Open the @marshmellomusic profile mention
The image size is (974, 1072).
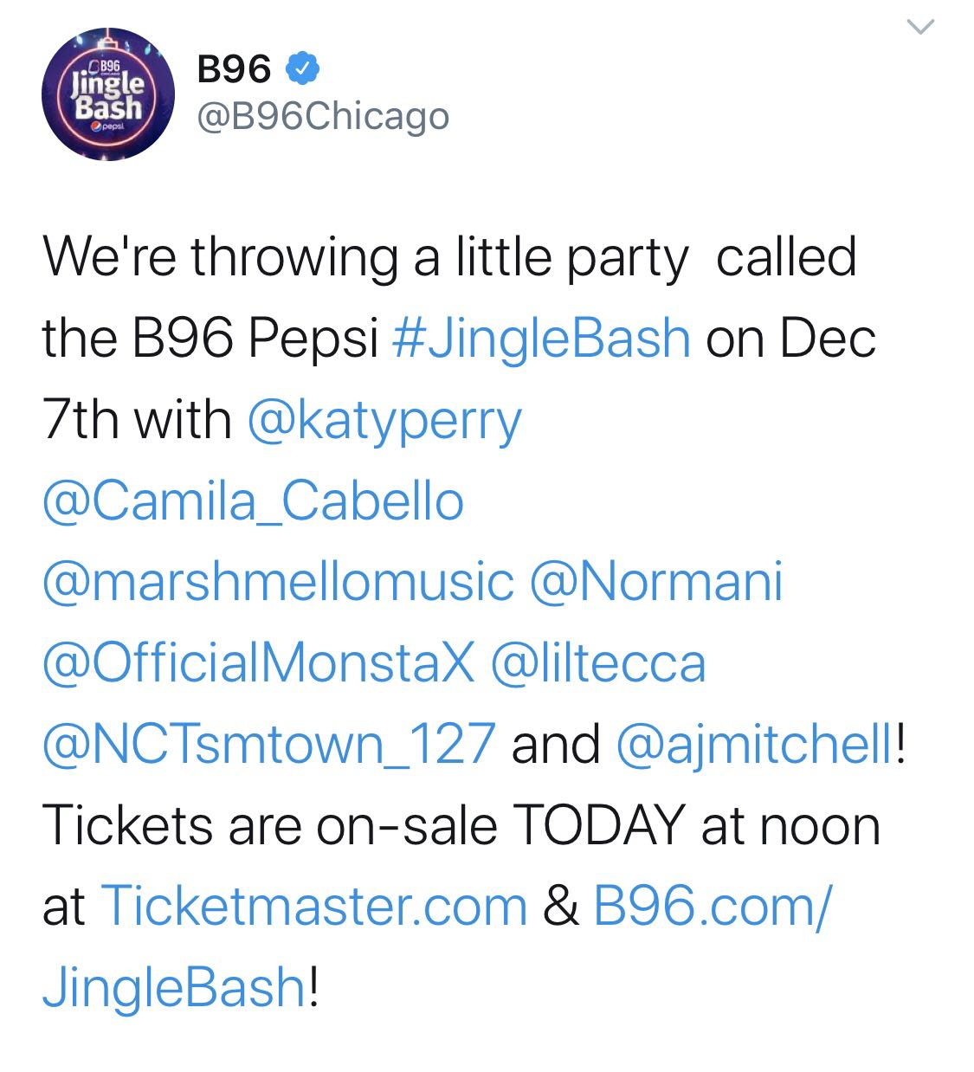pyautogui.click(x=278, y=581)
